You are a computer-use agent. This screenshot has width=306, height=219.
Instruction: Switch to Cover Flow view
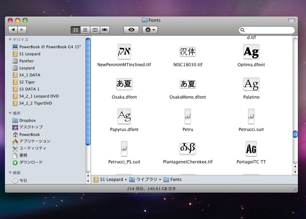pos(105,30)
